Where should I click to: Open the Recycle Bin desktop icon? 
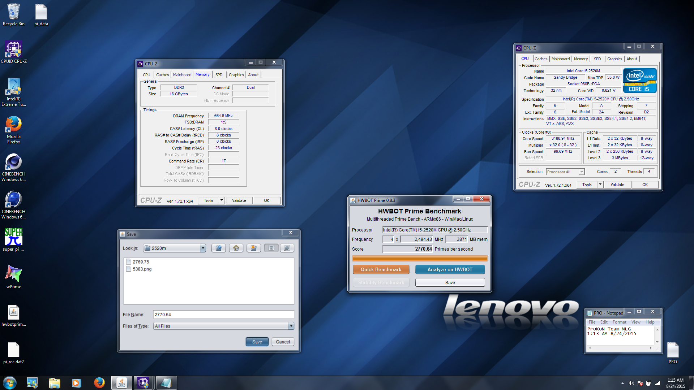click(14, 14)
